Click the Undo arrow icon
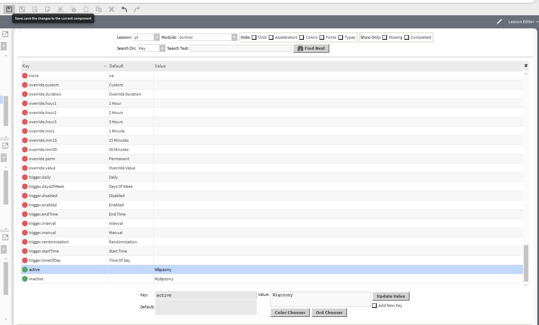This screenshot has width=539, height=325. [124, 9]
